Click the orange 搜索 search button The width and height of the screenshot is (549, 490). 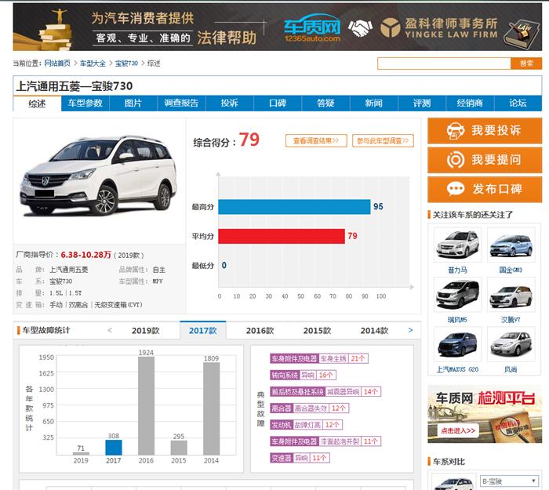[x=526, y=64]
